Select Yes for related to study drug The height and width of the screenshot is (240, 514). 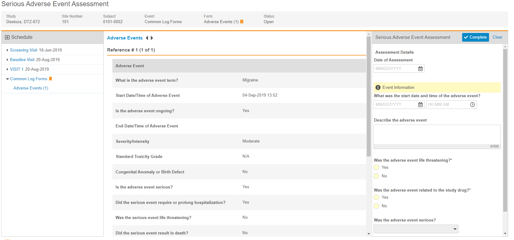pos(376,197)
